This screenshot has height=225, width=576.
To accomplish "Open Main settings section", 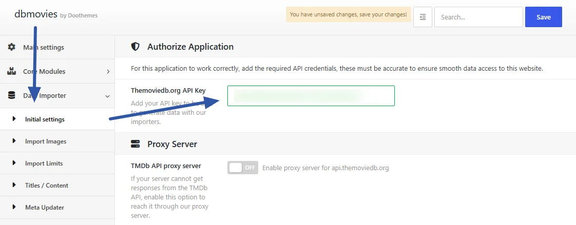I will tap(57, 47).
